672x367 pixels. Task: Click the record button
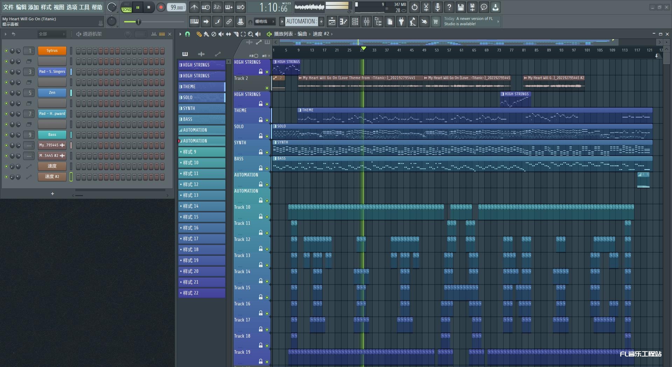tap(161, 7)
